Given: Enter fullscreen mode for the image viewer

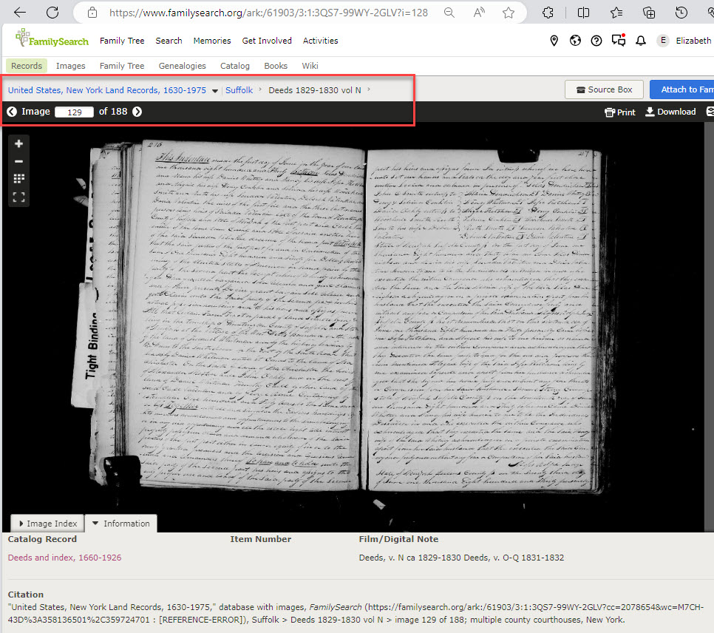Looking at the screenshot, I should 18,197.
